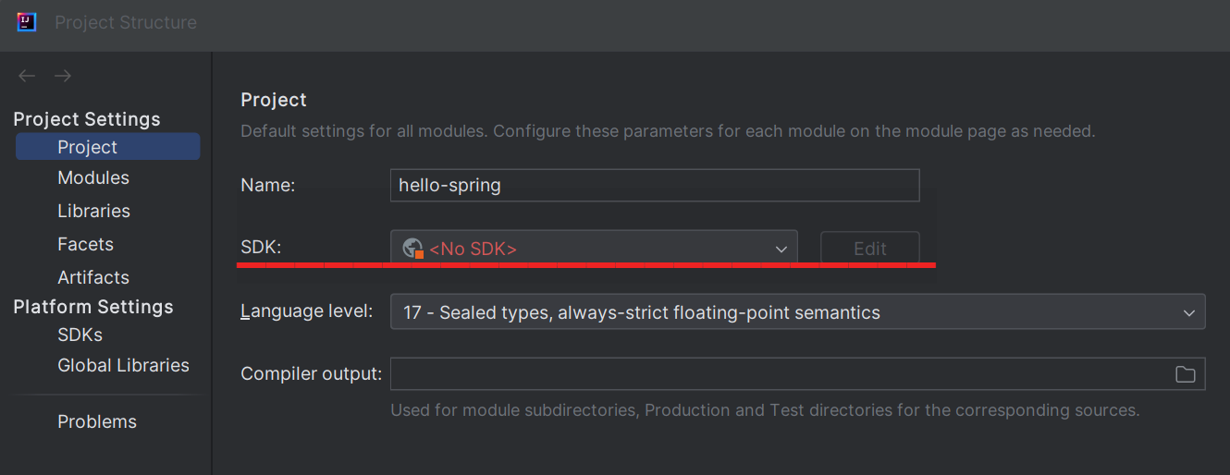Click the Language level chevron arrow

pos(1189,312)
